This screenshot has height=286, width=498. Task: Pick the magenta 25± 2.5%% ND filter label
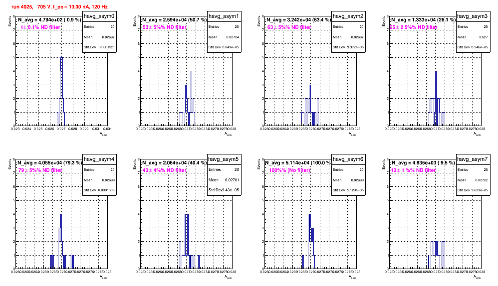click(414, 27)
